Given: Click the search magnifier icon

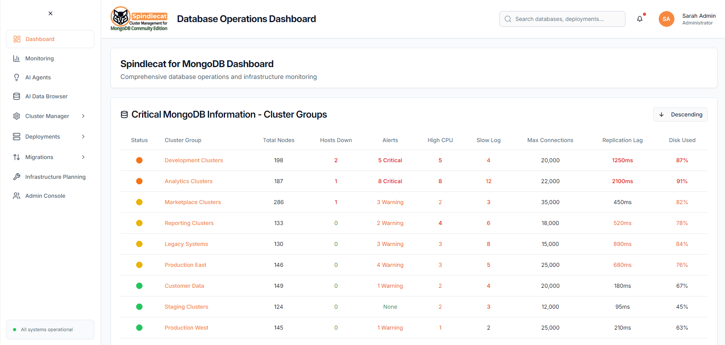Looking at the screenshot, I should (508, 19).
